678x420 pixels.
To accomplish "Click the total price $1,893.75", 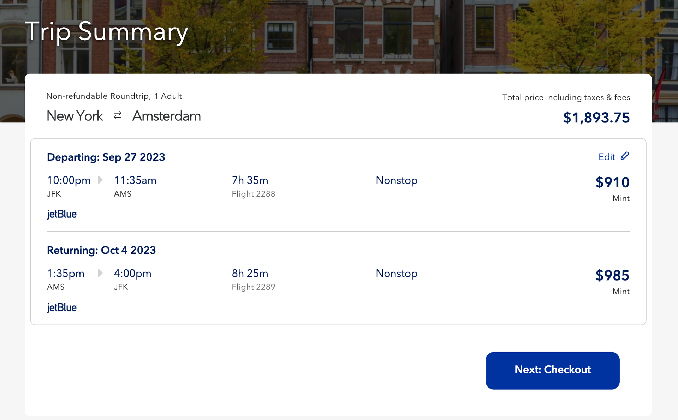I will 596,118.
